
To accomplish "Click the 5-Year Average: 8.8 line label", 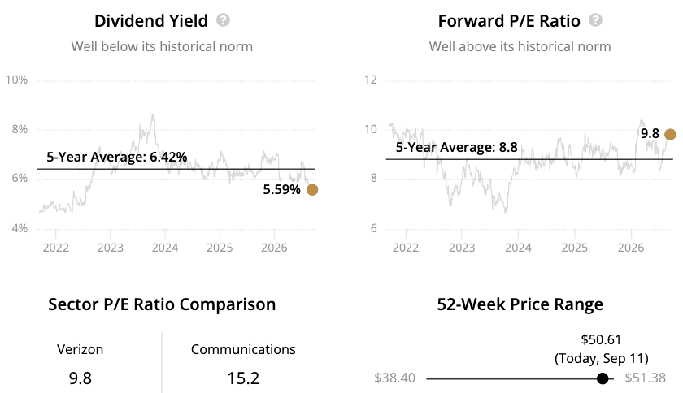I will [456, 147].
